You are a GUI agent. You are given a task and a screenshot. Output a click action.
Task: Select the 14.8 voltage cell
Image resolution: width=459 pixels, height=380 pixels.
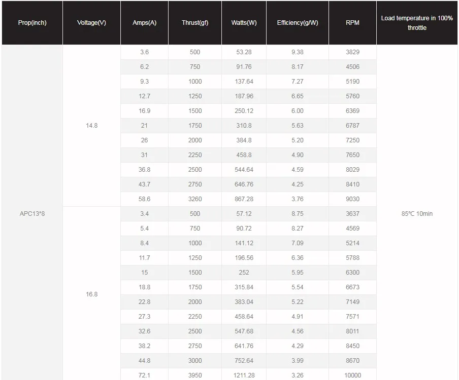click(91, 126)
